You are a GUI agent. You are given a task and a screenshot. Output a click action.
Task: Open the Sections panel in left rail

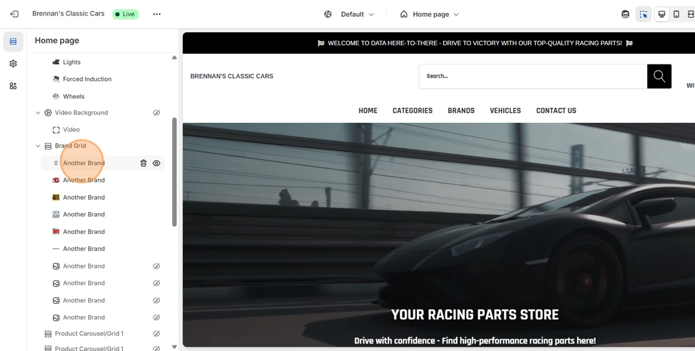click(x=13, y=42)
